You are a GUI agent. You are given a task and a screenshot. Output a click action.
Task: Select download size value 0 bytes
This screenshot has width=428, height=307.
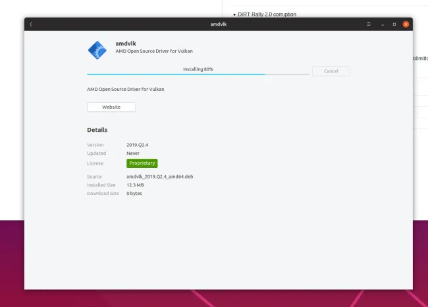134,194
